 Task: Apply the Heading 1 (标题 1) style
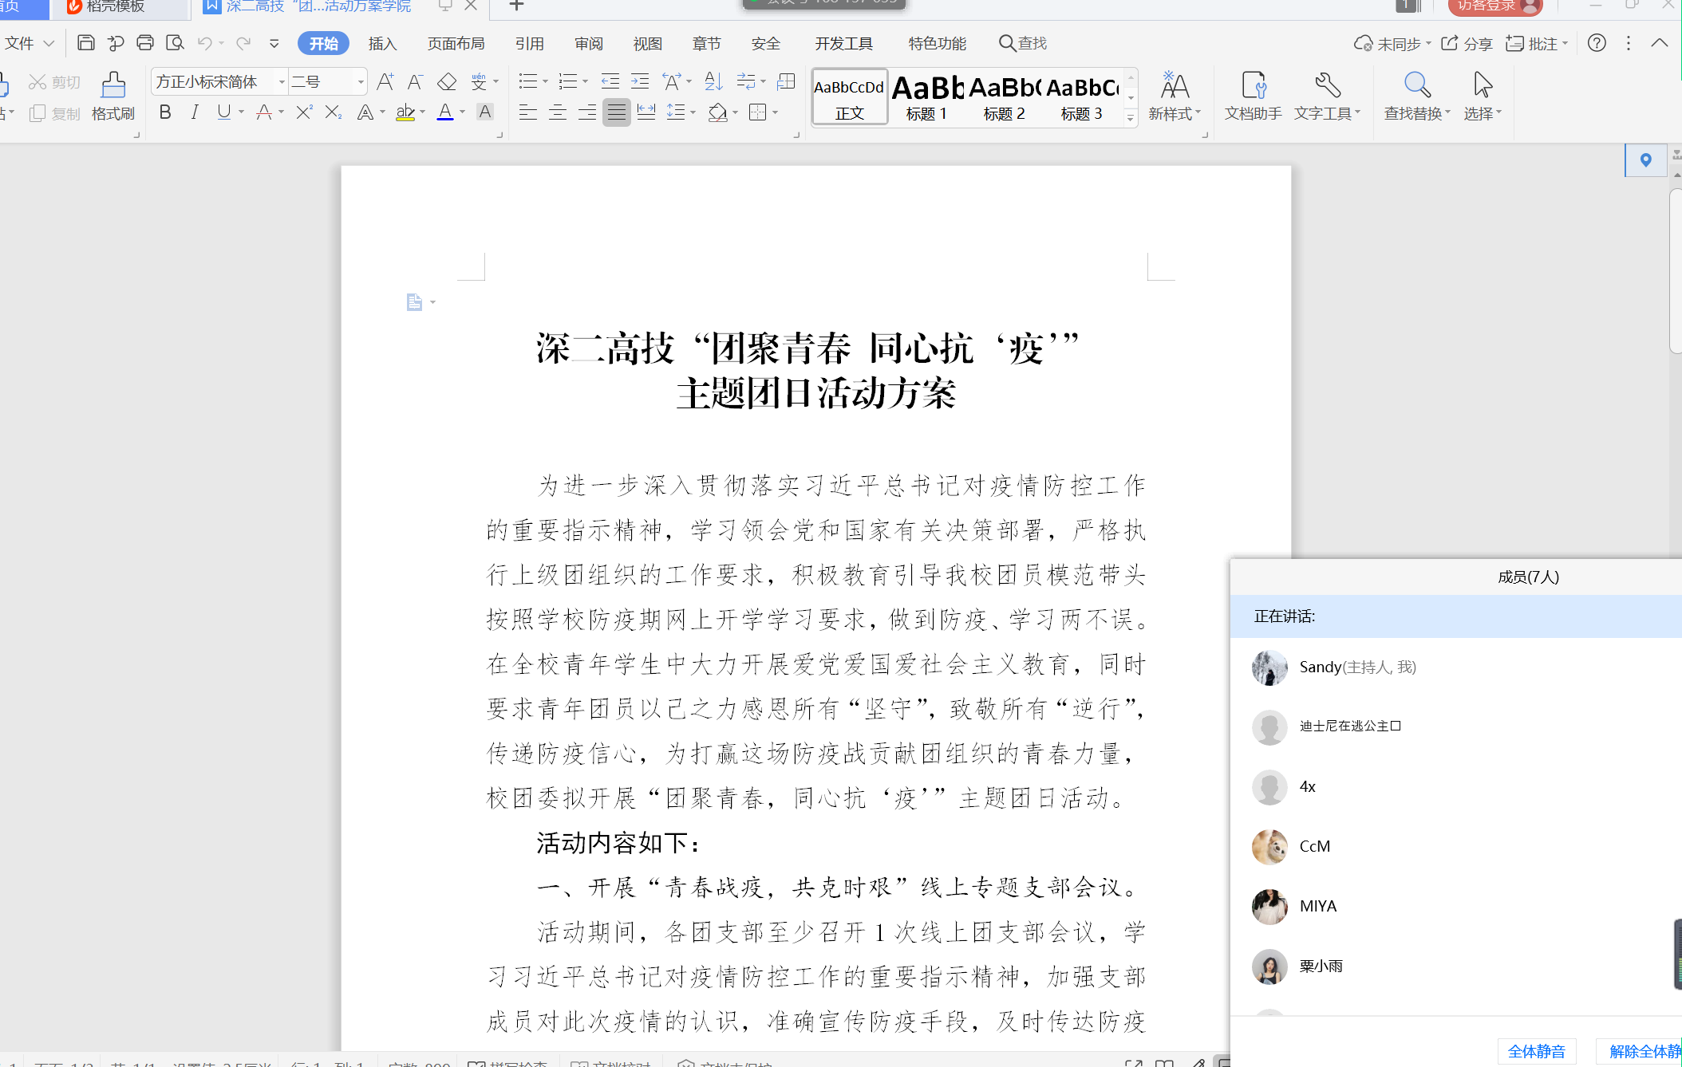tap(927, 96)
